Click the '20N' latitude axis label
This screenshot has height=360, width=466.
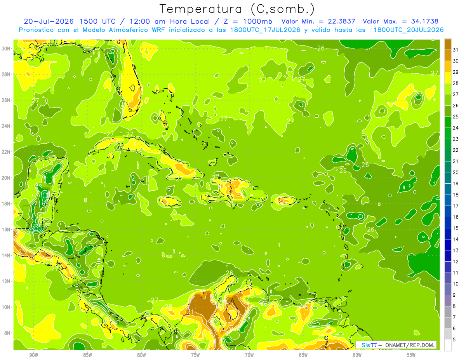(6, 178)
